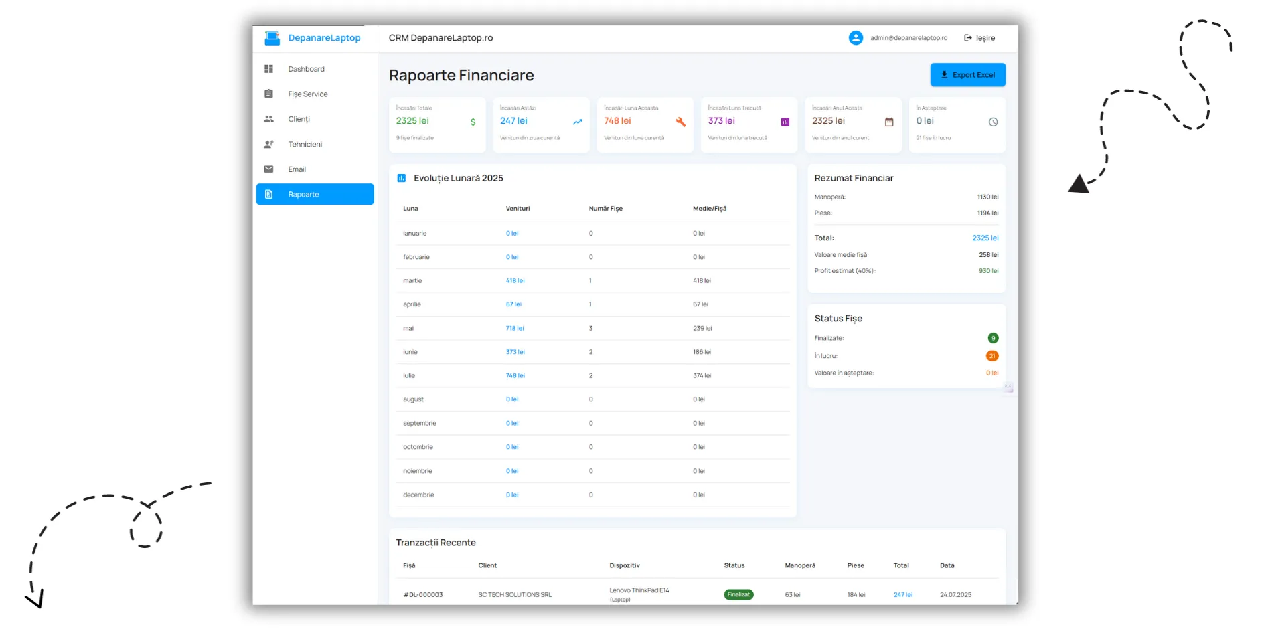Click the 1194 lei Piese value

987,213
